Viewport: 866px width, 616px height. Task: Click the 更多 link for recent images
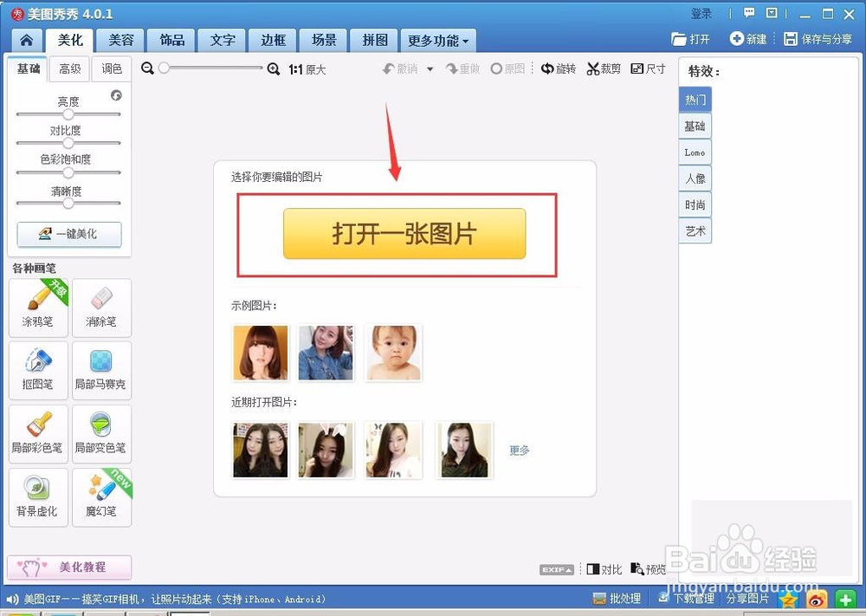coord(518,450)
